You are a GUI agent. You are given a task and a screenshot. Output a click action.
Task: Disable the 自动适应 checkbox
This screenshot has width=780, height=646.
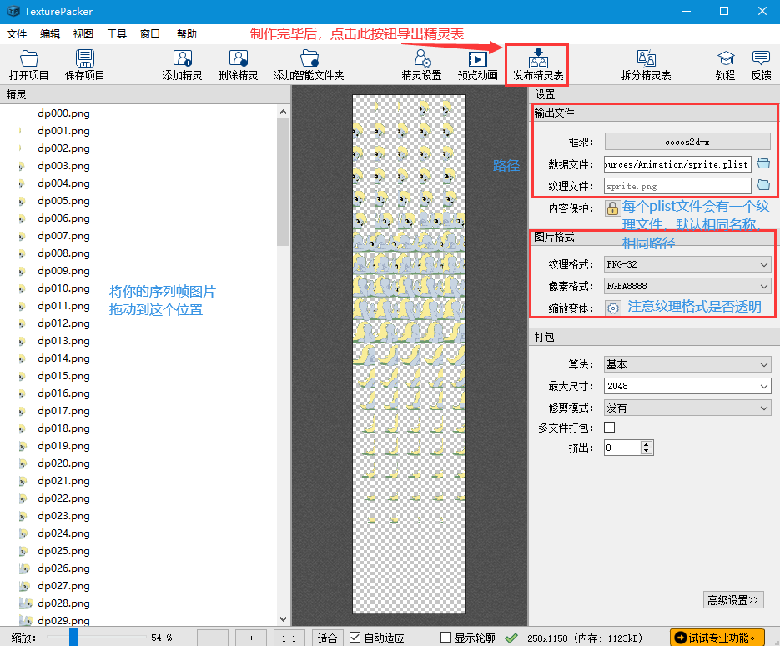355,637
